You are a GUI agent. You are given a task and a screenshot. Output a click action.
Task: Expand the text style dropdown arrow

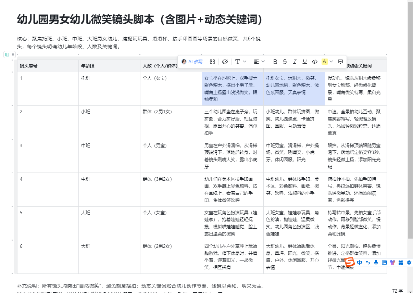[245, 62]
